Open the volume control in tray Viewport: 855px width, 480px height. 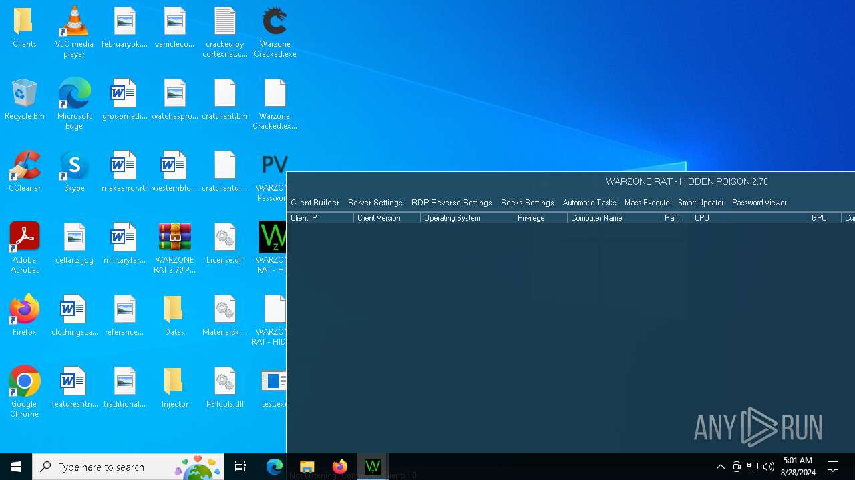pyautogui.click(x=768, y=467)
